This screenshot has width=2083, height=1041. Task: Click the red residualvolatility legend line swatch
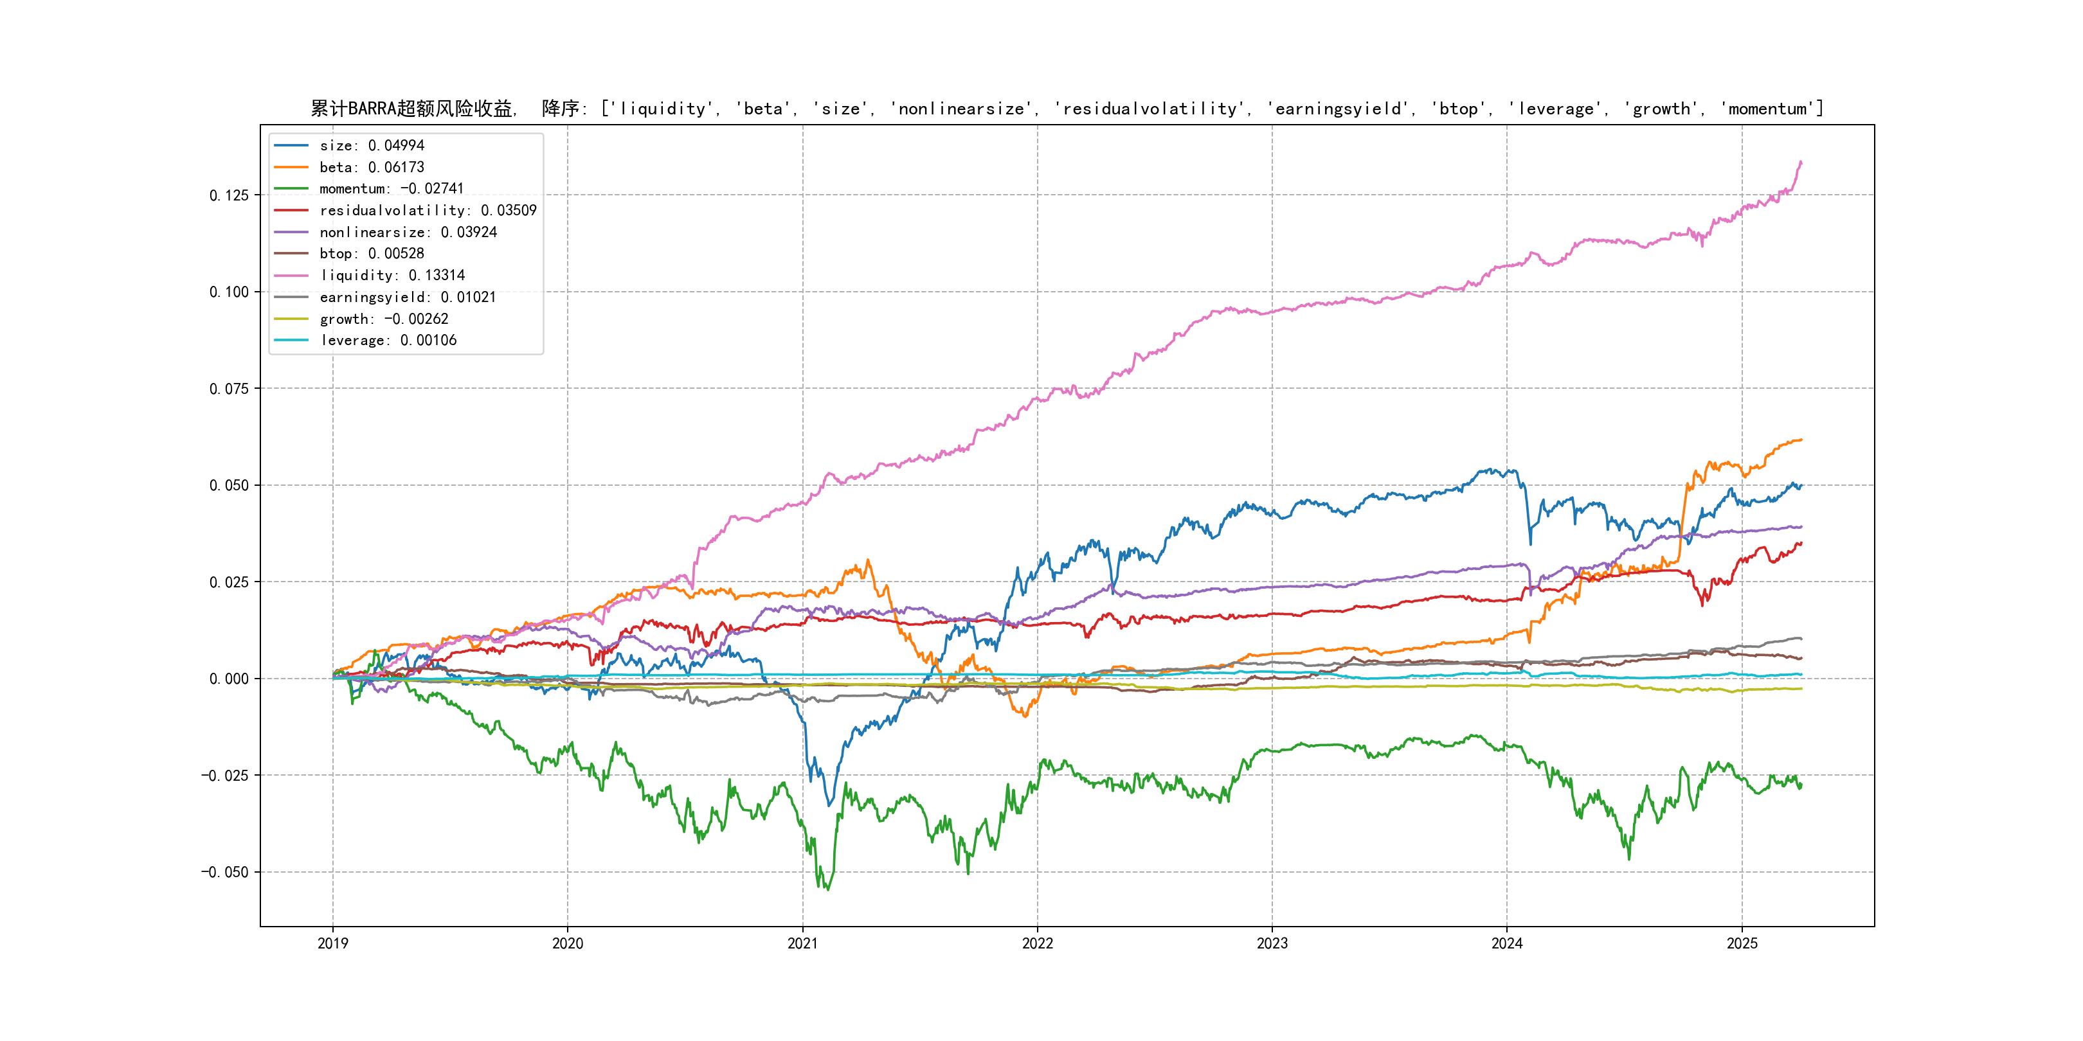[x=291, y=210]
